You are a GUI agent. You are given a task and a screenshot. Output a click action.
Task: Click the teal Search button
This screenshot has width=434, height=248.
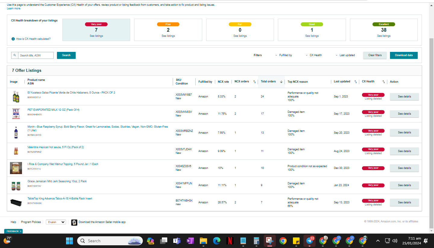66,55
